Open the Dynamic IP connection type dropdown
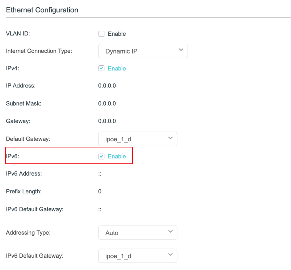 [x=143, y=51]
